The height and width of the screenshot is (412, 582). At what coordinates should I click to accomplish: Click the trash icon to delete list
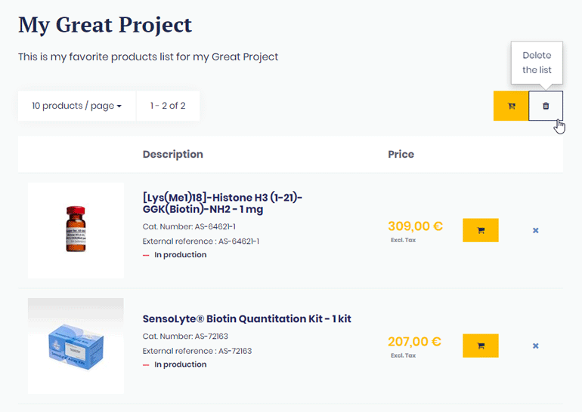pyautogui.click(x=546, y=106)
